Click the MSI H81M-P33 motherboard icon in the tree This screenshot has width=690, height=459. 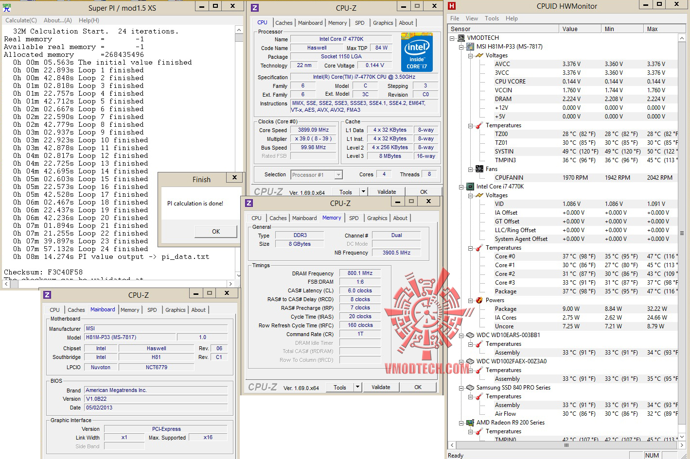(470, 47)
